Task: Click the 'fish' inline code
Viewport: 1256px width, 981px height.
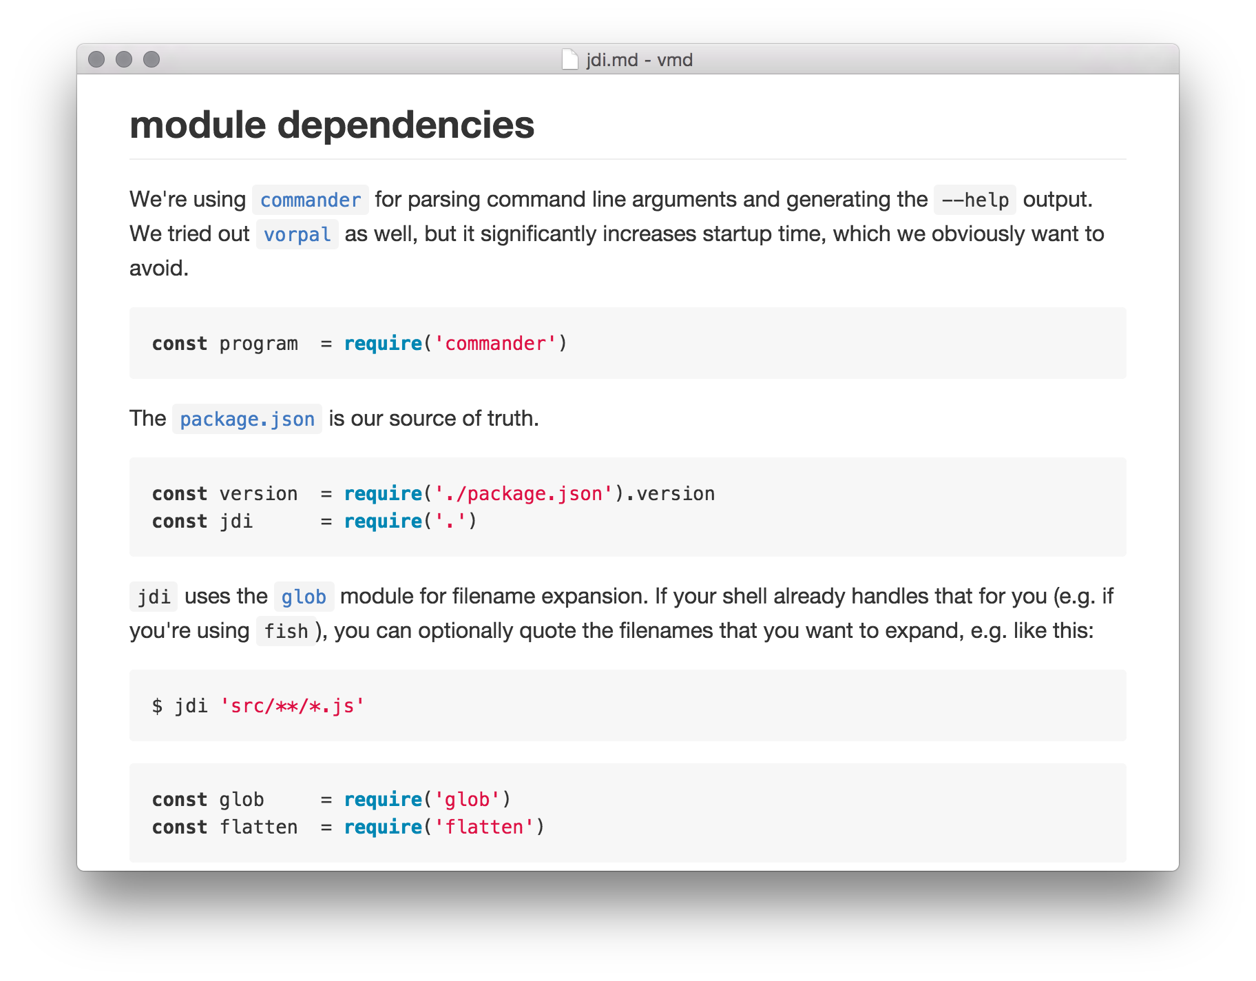Action: click(x=286, y=631)
